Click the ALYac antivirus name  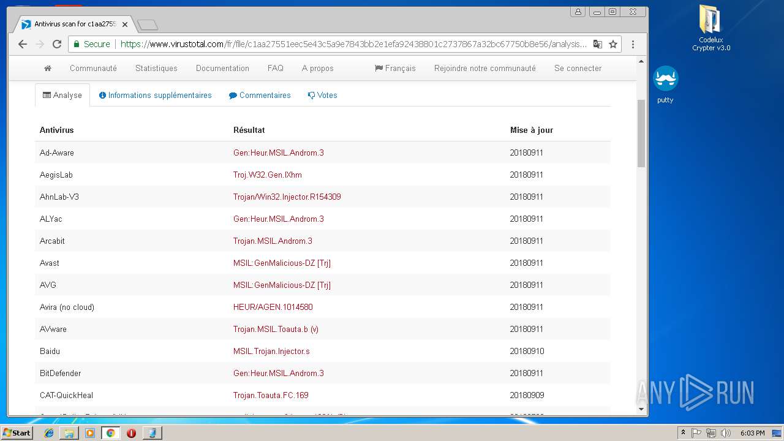[x=51, y=219]
